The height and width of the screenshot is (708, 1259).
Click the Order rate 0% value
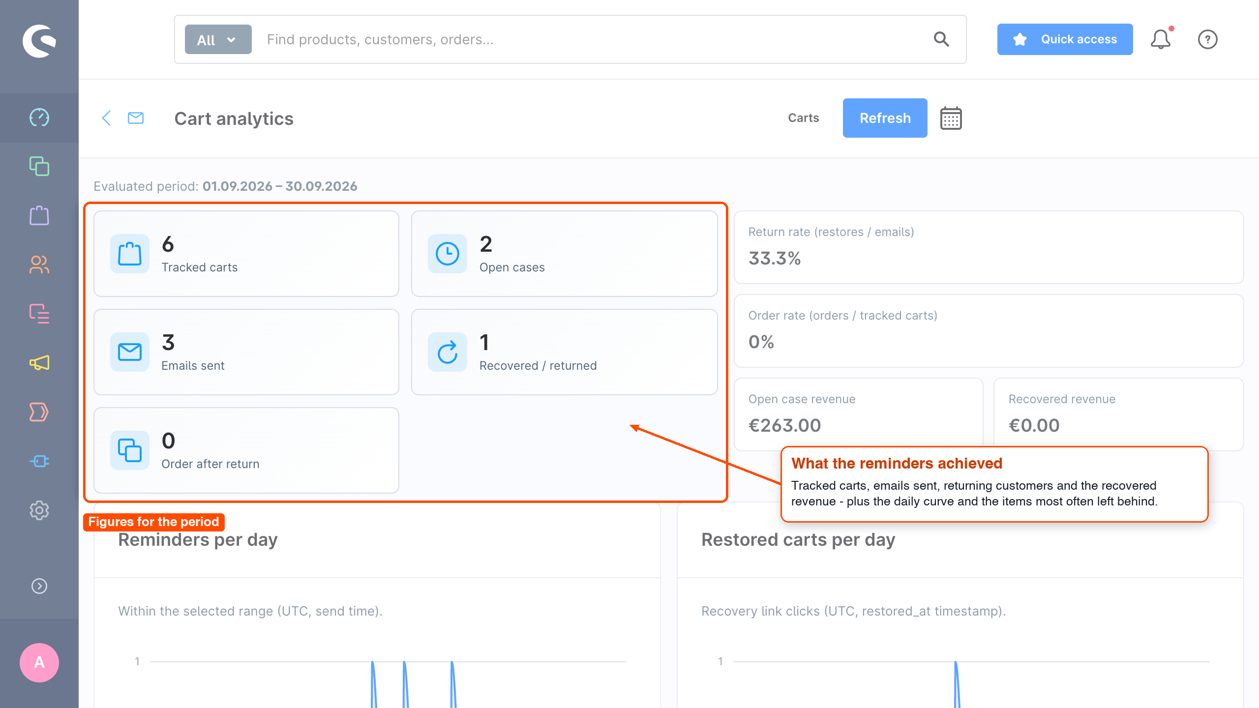[761, 342]
